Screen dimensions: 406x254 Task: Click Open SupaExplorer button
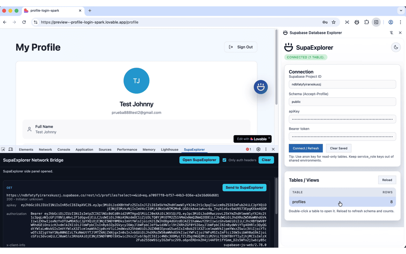(199, 160)
